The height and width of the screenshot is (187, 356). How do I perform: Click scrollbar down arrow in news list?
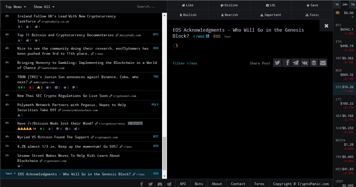(164, 176)
